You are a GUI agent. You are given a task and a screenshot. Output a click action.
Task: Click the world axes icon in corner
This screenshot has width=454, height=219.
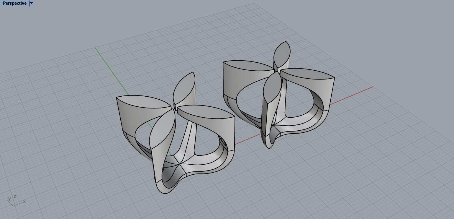coord(16,200)
